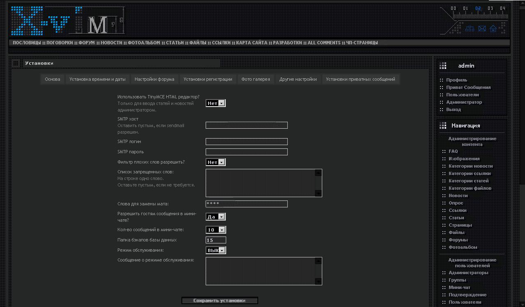The width and height of the screenshot is (525, 307).
Task: Click the grid icon beside admin heading
Action: click(x=443, y=66)
